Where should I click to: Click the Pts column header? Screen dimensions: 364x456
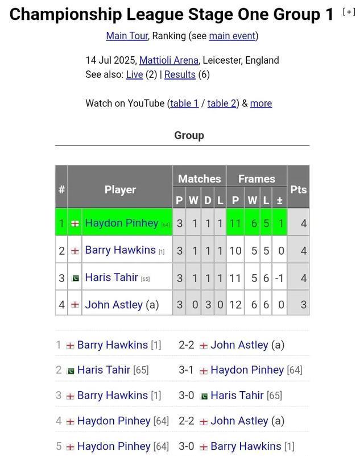(x=298, y=189)
